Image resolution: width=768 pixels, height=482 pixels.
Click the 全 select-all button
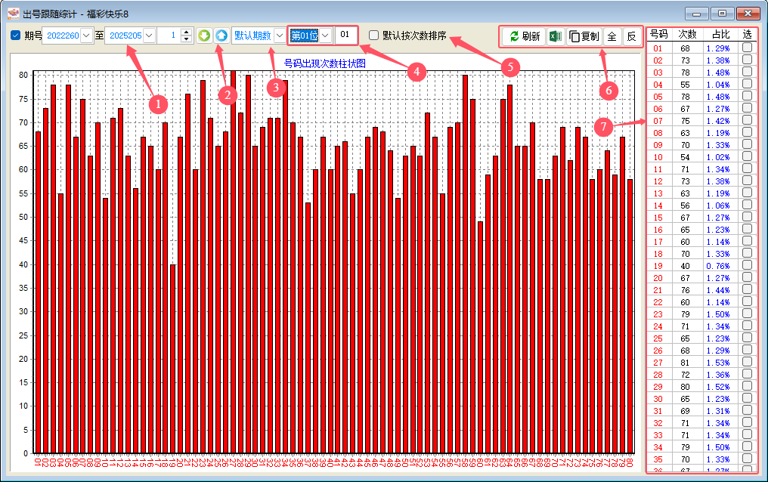(612, 36)
